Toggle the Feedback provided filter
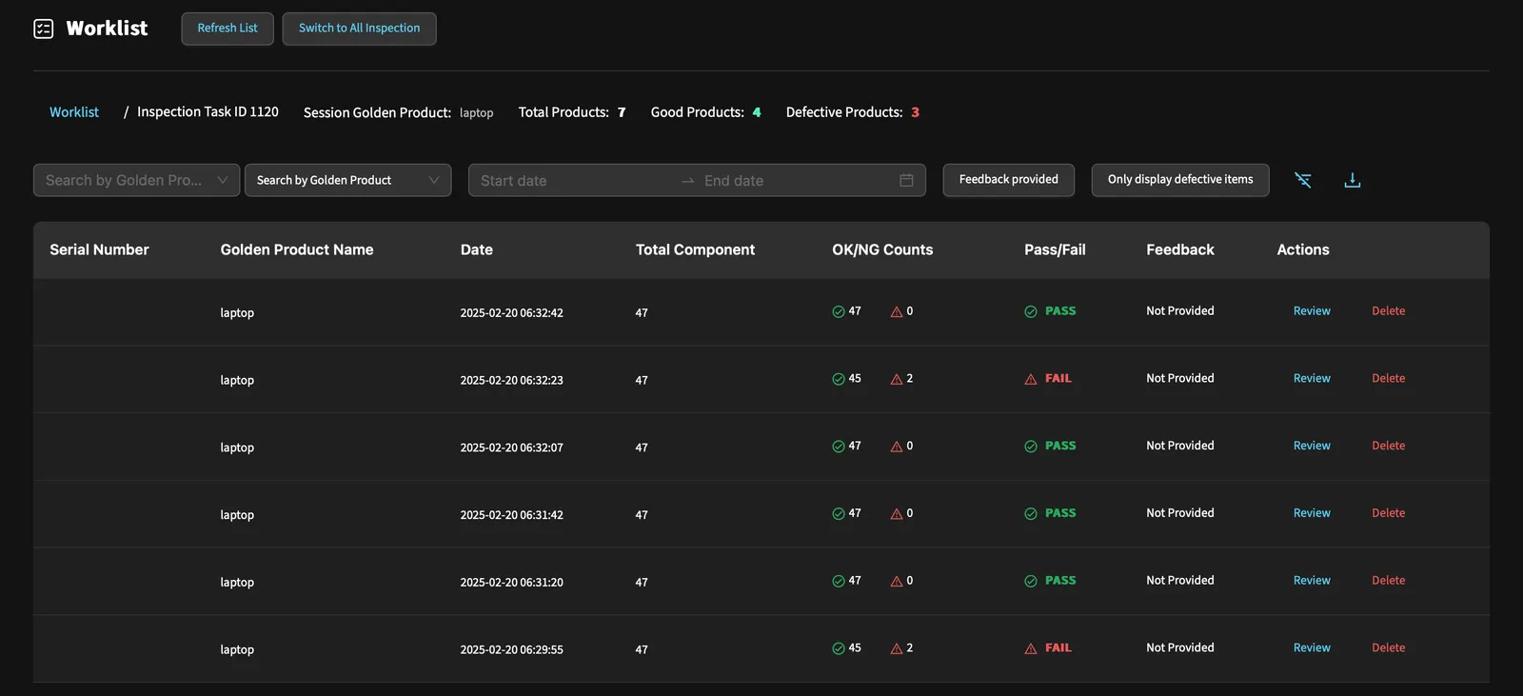This screenshot has height=696, width=1523. coord(1009,180)
